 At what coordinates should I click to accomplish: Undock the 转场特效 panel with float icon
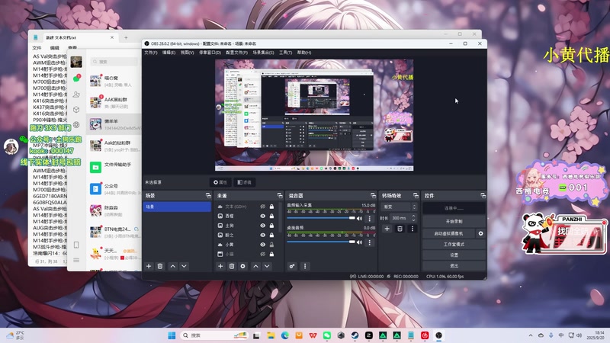[x=416, y=196]
